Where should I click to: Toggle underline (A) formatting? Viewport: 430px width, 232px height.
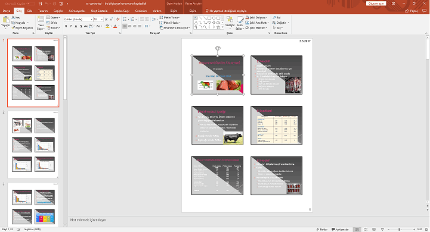tap(76, 26)
